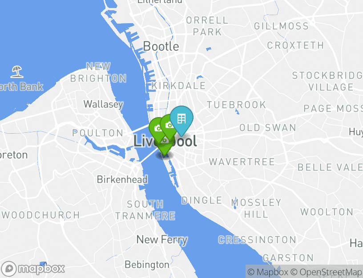Select the TUEBROOK district label
This screenshot has height=278, width=363.
click(236, 105)
